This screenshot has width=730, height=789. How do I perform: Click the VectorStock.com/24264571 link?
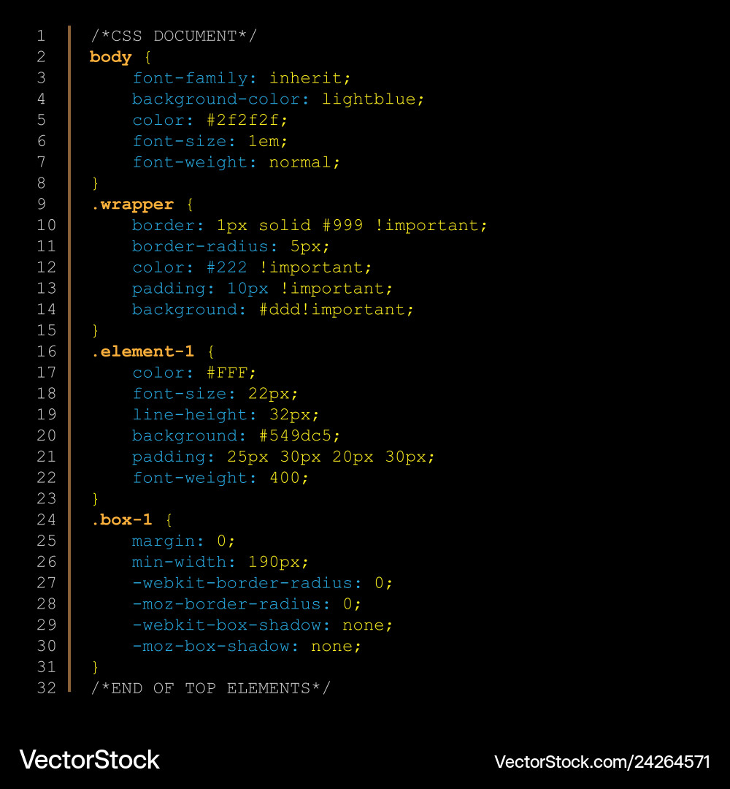tap(602, 762)
